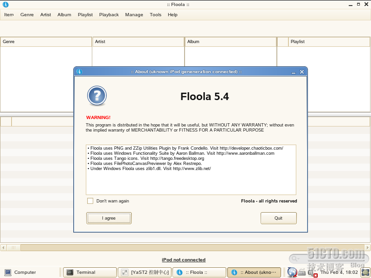
Task: Open the Album menu in the menu bar
Action: tap(64, 15)
